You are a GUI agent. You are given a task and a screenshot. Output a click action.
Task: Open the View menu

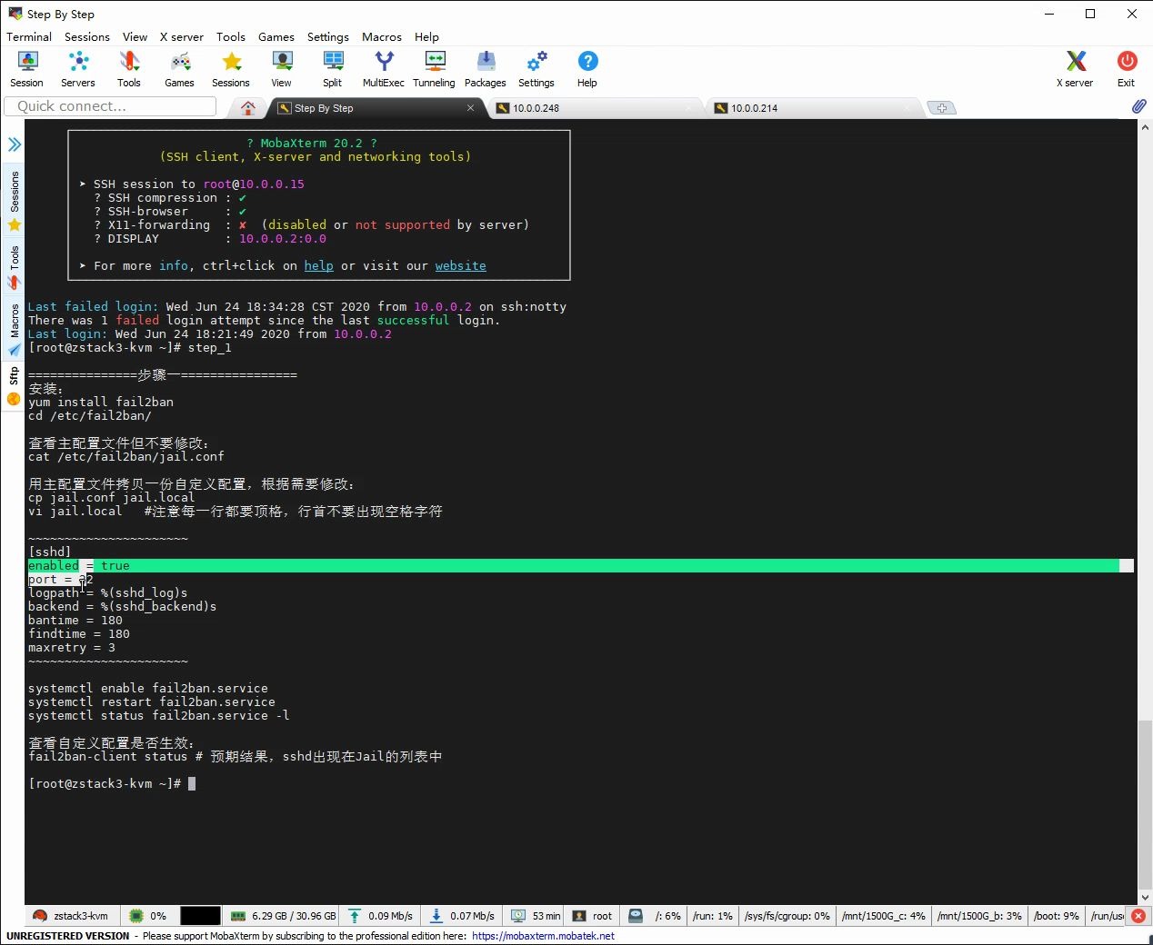point(135,36)
